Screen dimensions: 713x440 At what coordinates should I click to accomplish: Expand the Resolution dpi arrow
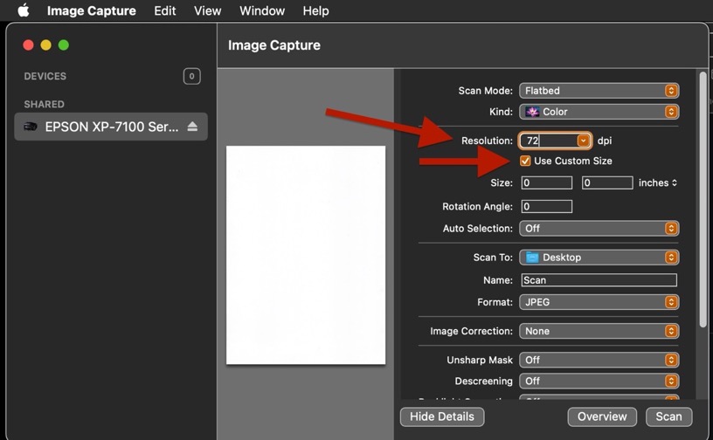click(583, 141)
